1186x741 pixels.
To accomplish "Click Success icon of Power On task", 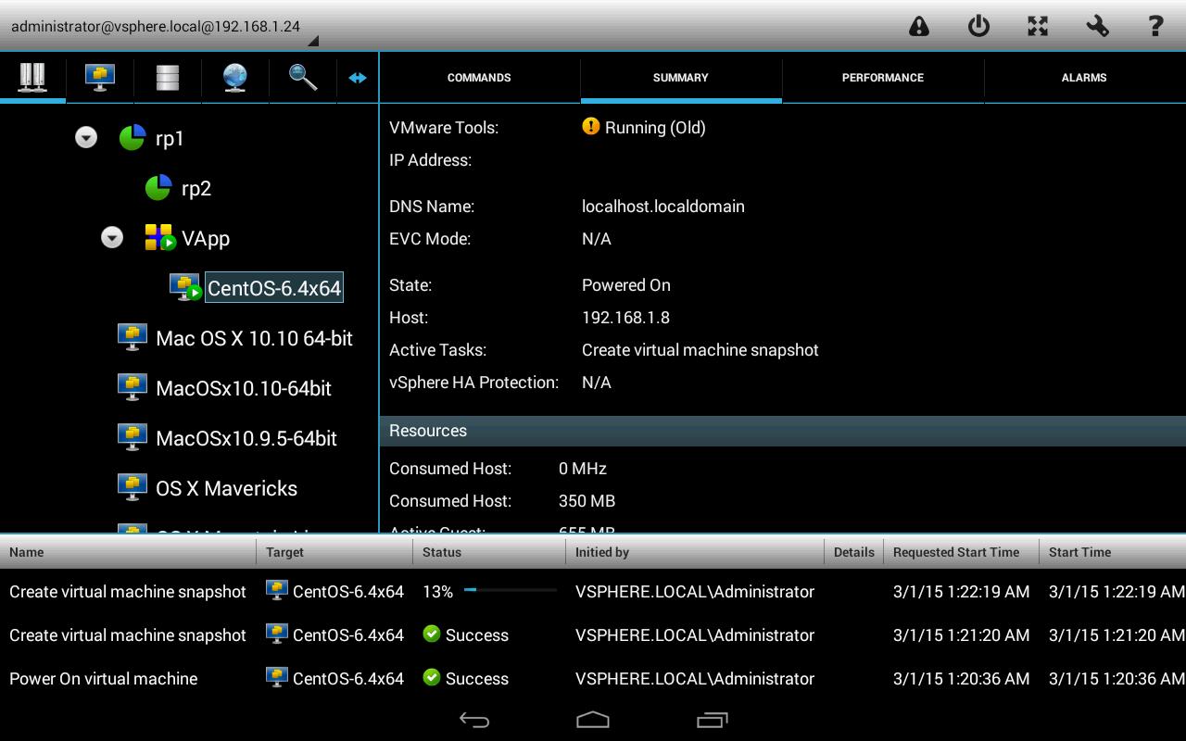I will (431, 678).
